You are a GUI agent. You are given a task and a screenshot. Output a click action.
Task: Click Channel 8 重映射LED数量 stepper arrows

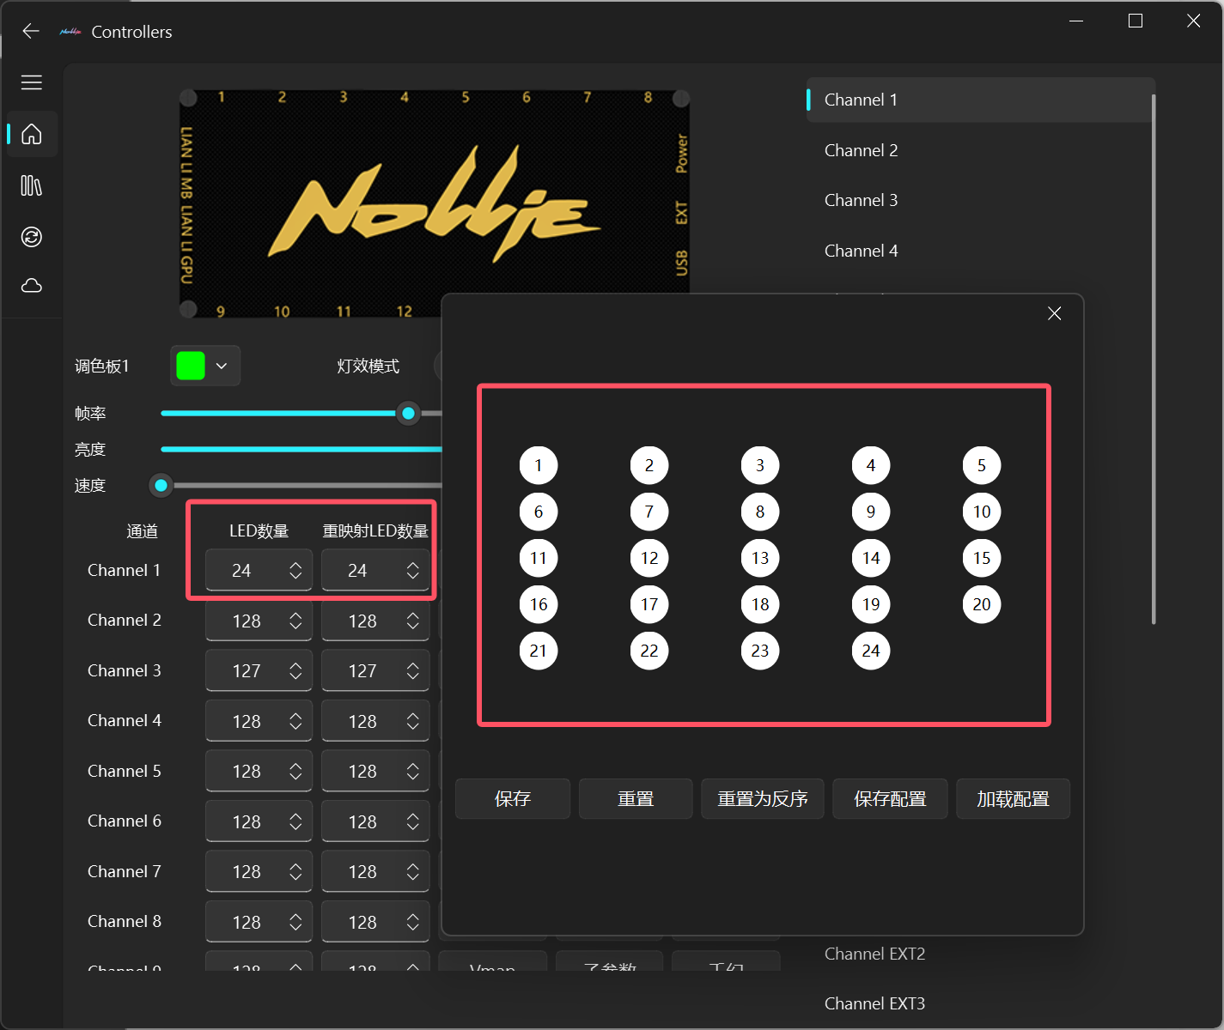tap(412, 923)
